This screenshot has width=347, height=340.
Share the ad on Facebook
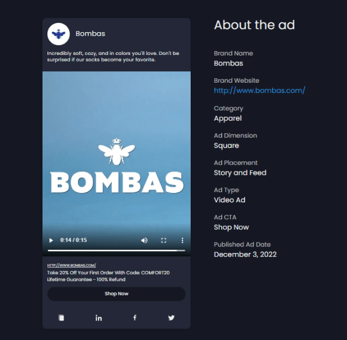[x=135, y=318]
